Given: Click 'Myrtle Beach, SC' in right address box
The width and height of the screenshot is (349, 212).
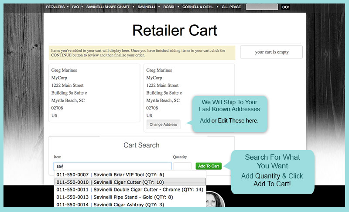Looking at the screenshot, I should pyautogui.click(x=163, y=101).
